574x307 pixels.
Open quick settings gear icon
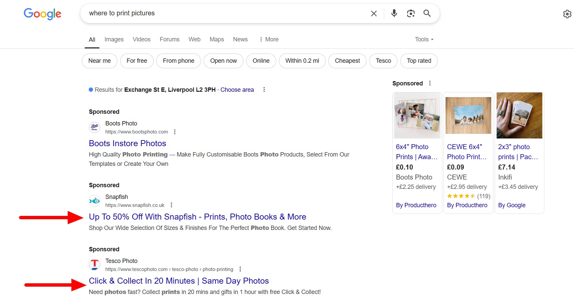(567, 14)
